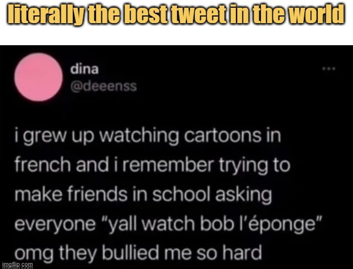Click the last line "omg they bullied me so hard"

[138, 253]
